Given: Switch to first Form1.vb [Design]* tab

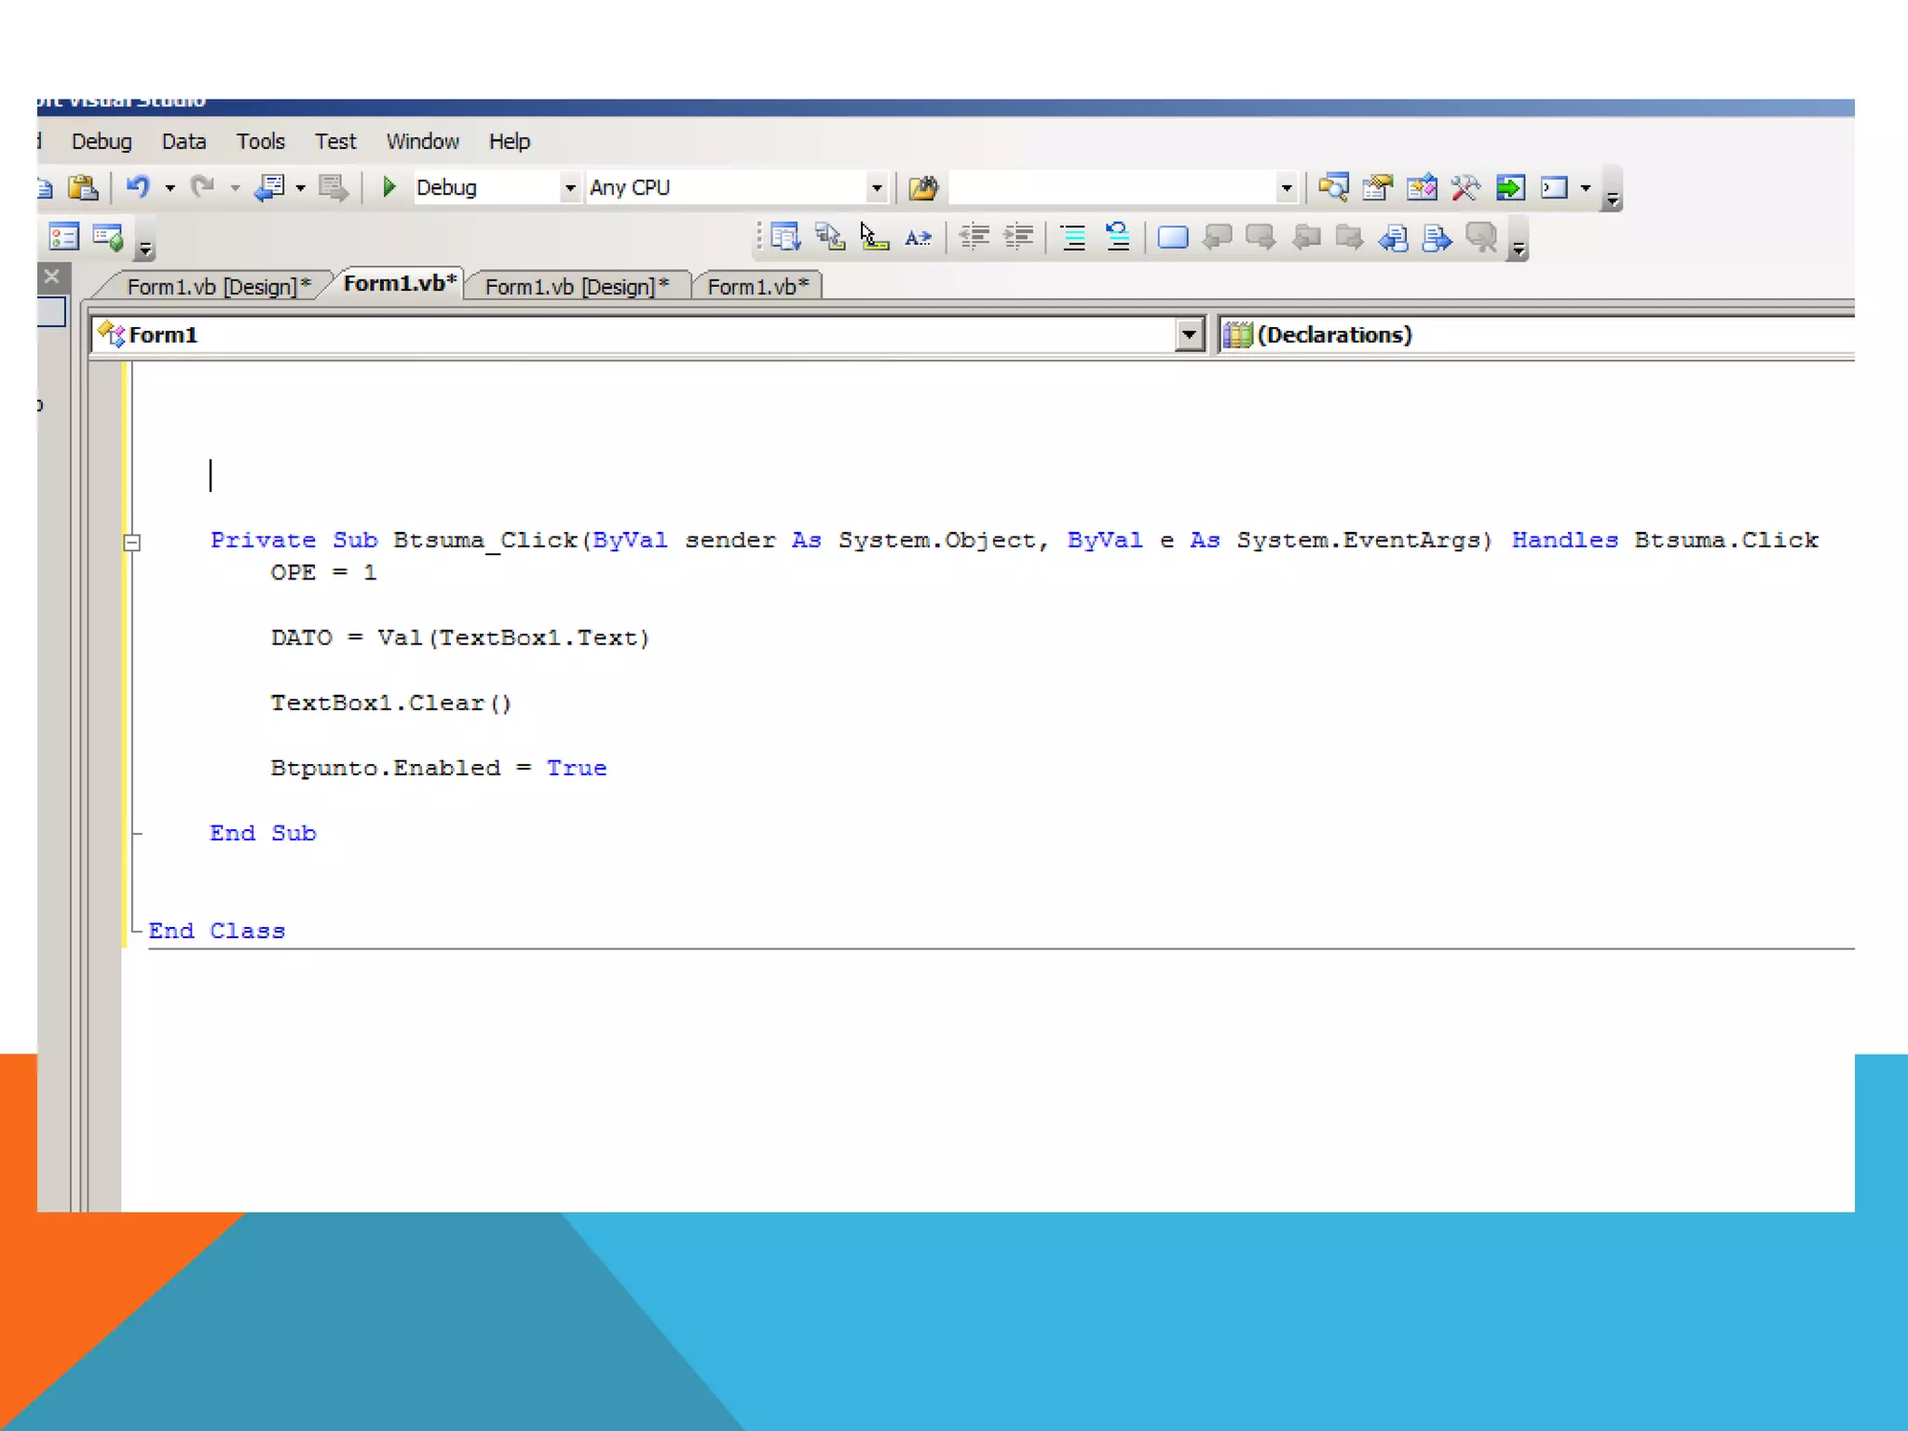Looking at the screenshot, I should pyautogui.click(x=218, y=287).
